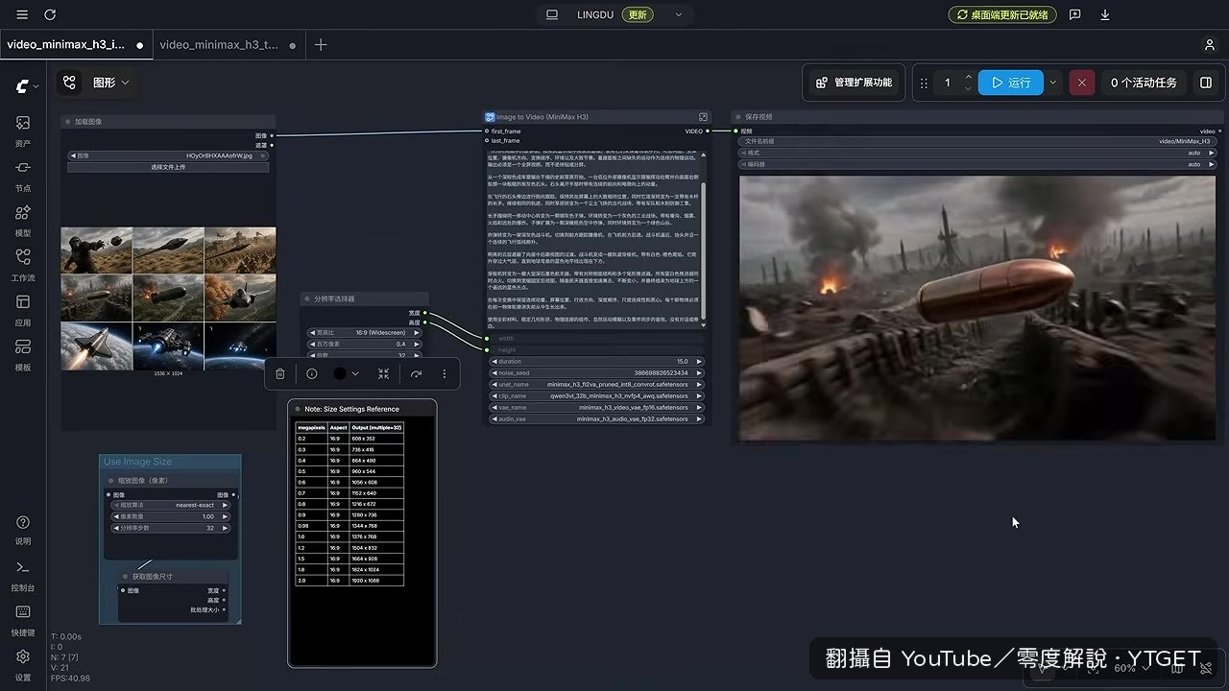
Task: Click the 运行 (Run) button
Action: tap(1010, 83)
